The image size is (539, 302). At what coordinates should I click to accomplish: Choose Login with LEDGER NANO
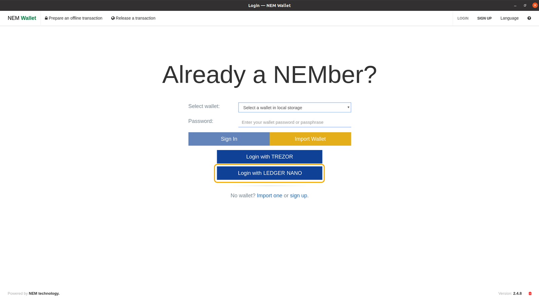coord(269,173)
